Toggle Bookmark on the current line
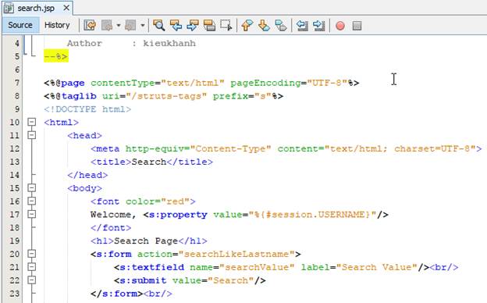 click(x=281, y=25)
